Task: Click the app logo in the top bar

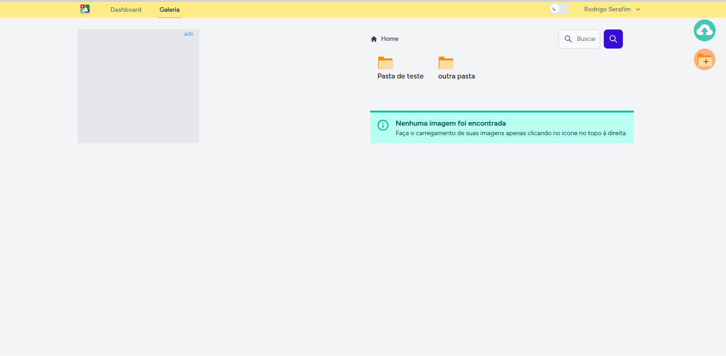Action: click(85, 9)
